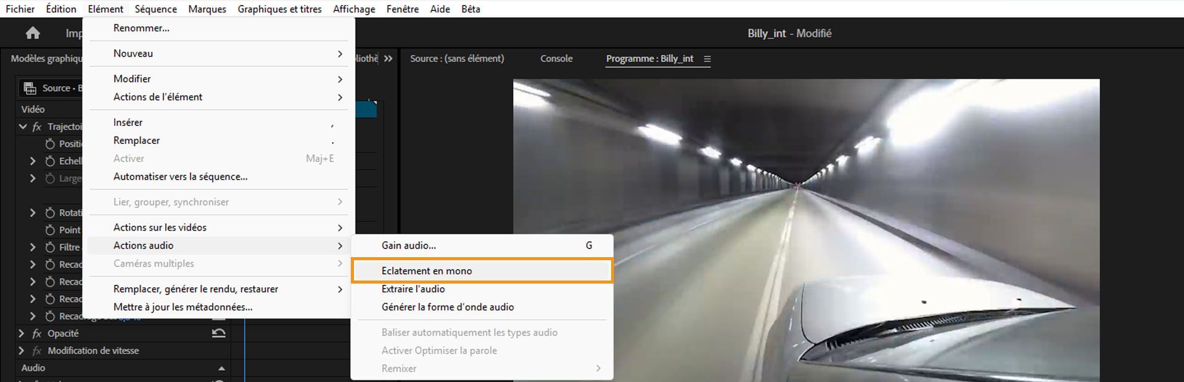Click the fx icon beside Modification de vitesse
The height and width of the screenshot is (382, 1184).
pyautogui.click(x=37, y=351)
